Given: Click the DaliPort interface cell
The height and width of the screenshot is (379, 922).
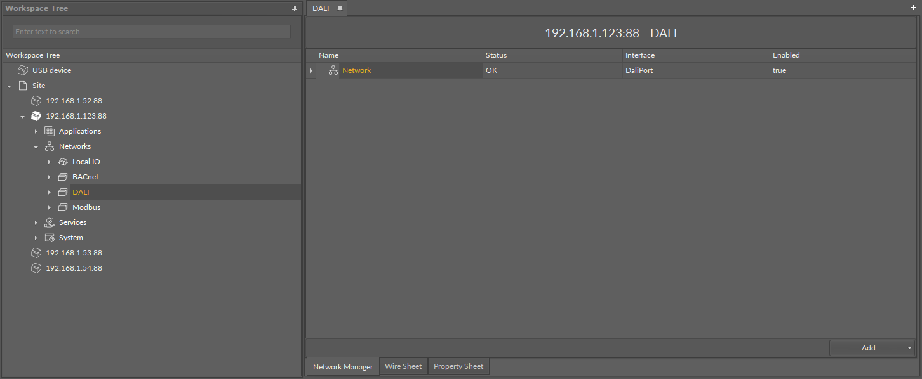Looking at the screenshot, I should [696, 70].
